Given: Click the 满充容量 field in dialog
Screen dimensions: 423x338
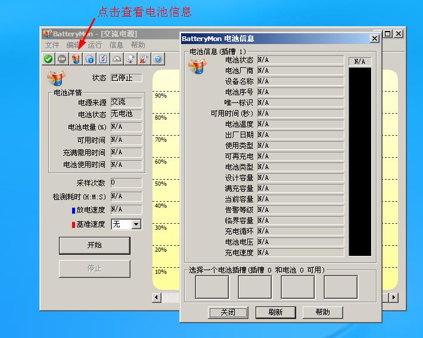Looking at the screenshot, I should (300, 188).
